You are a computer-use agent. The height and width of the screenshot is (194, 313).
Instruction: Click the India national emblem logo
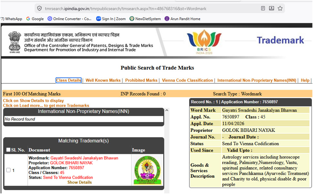(15, 42)
